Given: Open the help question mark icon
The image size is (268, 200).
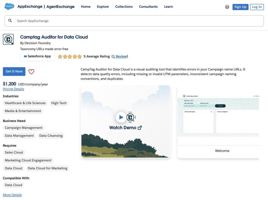Looking at the screenshot, I should [227, 7].
